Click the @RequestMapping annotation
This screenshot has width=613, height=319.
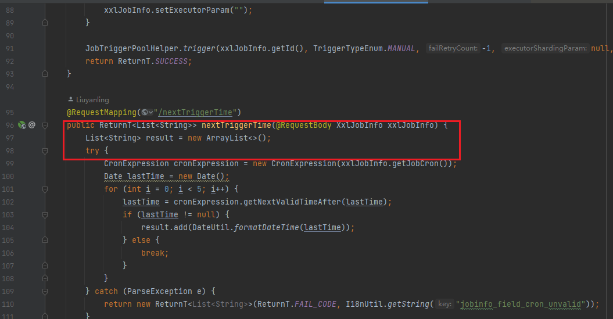click(x=102, y=113)
